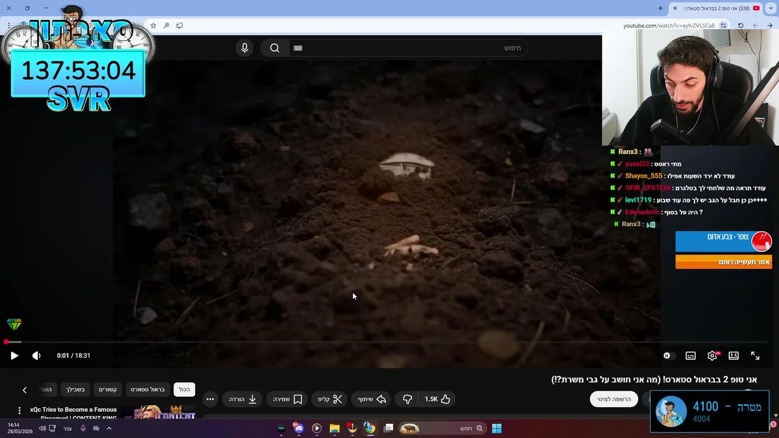779x438 pixels.
Task: Open the Windows Start menu
Action: (497, 428)
